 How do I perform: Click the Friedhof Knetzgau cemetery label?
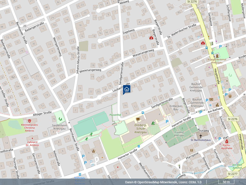click(179, 134)
